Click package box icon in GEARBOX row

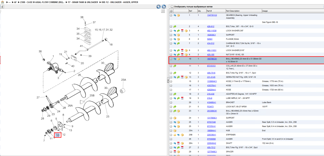[178, 15]
